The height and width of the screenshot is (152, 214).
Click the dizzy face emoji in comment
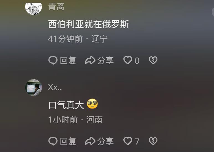(92, 104)
